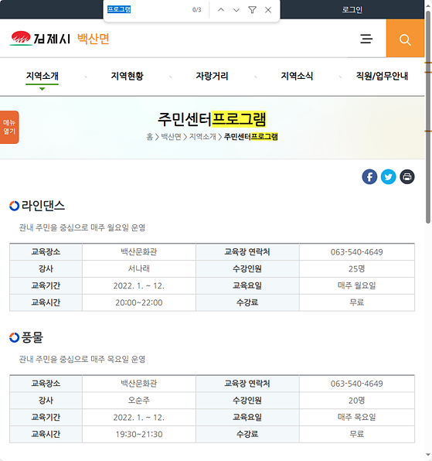432x461 pixels.
Task: Open the 백산면 home link
Action: [x=93, y=39]
